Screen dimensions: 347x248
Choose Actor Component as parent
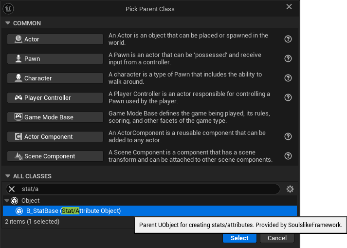point(55,137)
